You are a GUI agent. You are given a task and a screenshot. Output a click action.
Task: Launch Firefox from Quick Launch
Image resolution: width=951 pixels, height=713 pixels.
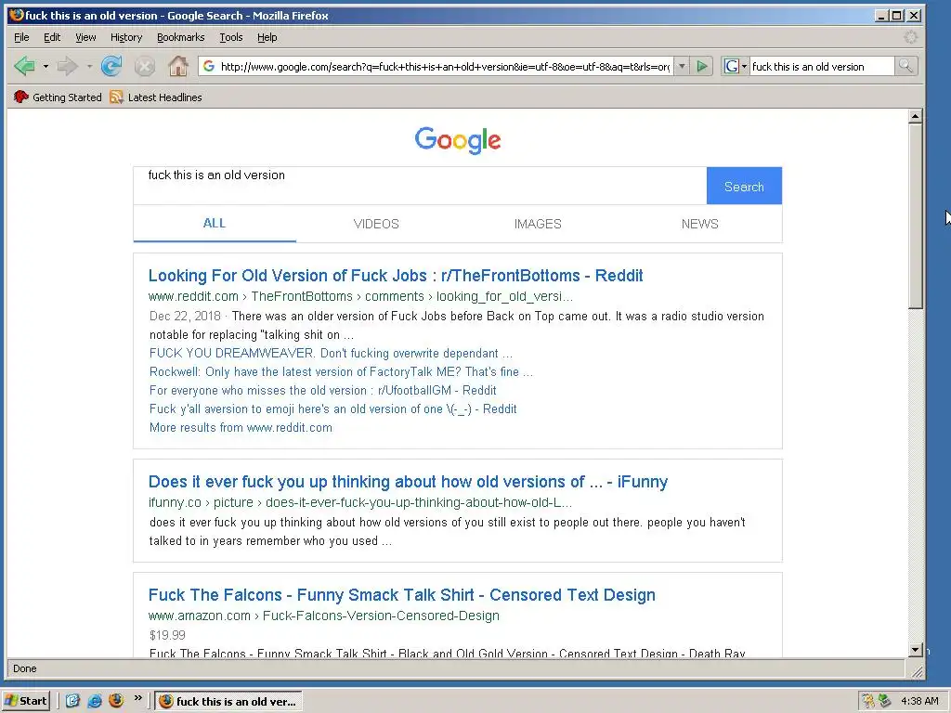[x=116, y=701]
